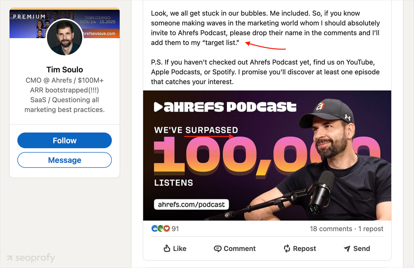Open the ahrefs.com/podcast label in the image
This screenshot has width=414, height=268.
191,204
